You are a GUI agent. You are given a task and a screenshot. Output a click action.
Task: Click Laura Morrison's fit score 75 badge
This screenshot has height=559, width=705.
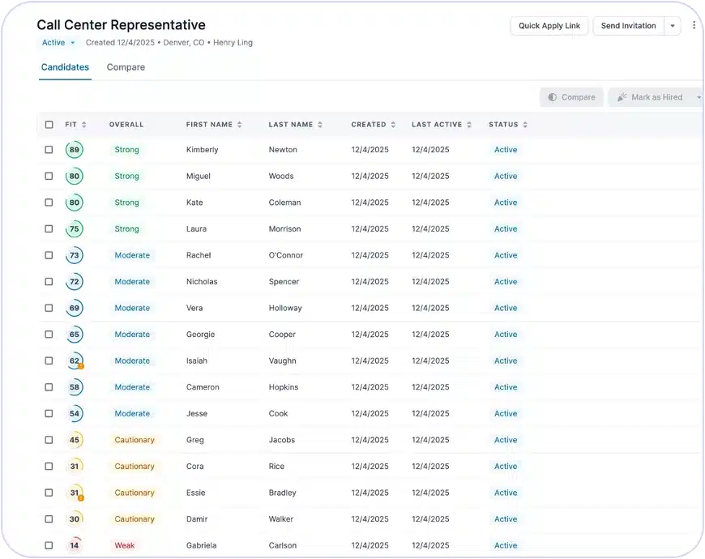pyautogui.click(x=75, y=228)
